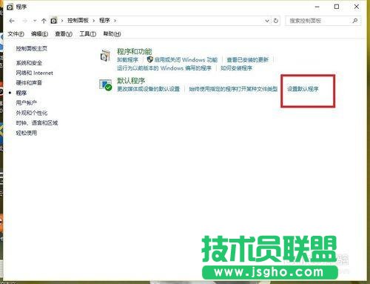The image size is (370, 284).
Task: Expand chevron after 程序 breadcrumb
Action: [x=115, y=21]
